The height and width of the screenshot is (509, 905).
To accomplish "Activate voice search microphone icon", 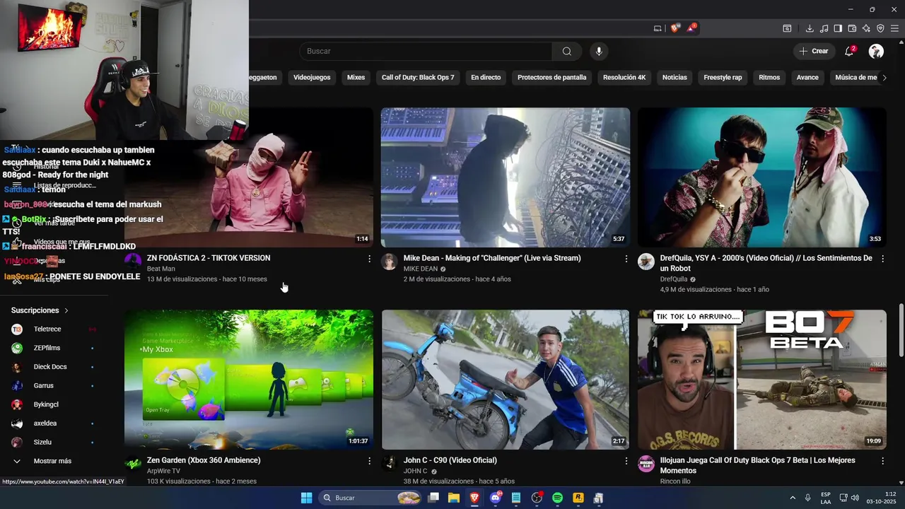I will (599, 51).
